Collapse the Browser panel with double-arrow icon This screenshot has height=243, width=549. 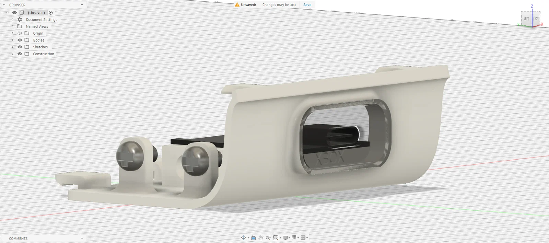click(x=4, y=5)
